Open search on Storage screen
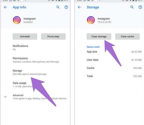The image size is (144, 125). tap(132, 7)
